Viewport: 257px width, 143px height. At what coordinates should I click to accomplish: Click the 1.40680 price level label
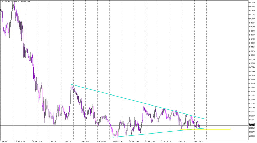pyautogui.click(x=252, y=59)
